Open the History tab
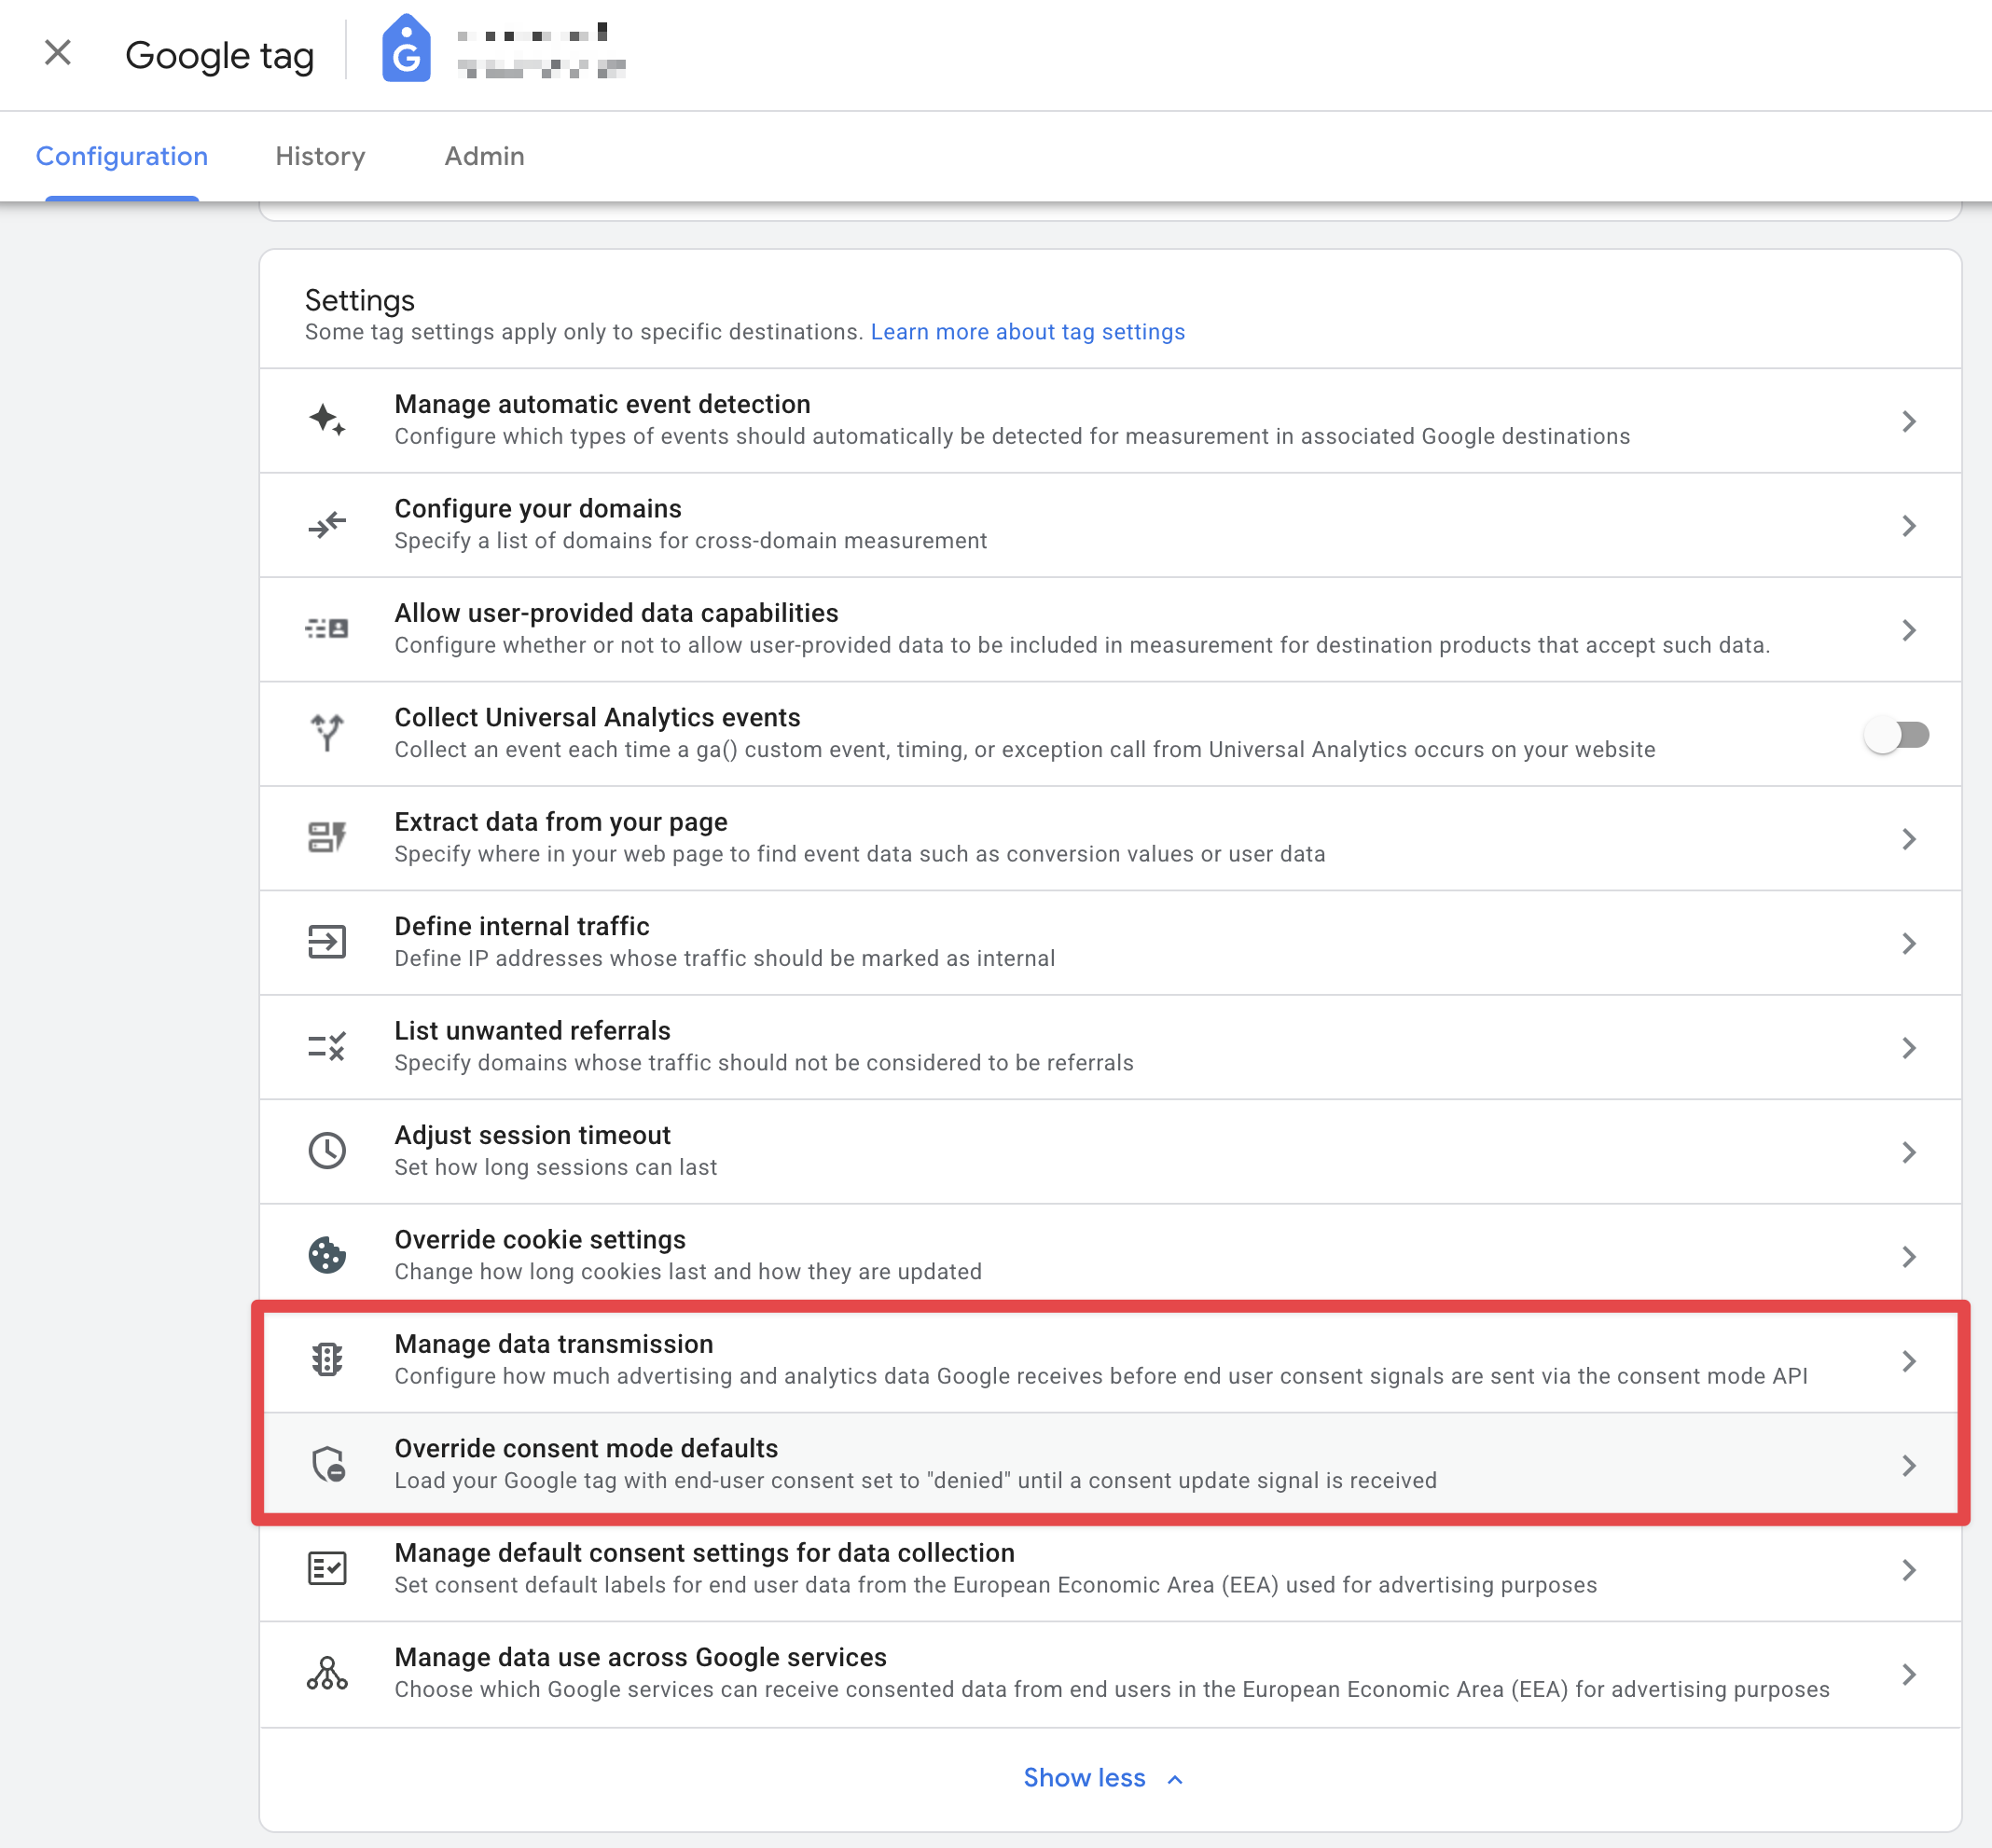 point(320,156)
